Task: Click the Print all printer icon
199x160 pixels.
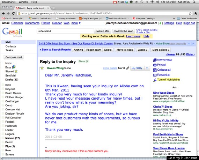Action: pos(155,65)
